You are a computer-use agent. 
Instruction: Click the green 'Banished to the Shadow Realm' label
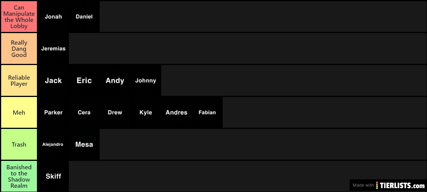click(x=19, y=176)
